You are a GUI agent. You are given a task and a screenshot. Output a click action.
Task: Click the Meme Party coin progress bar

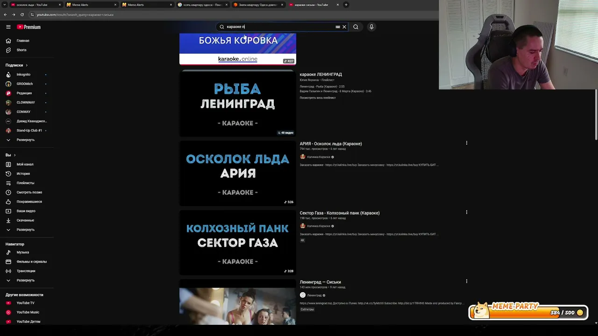pyautogui.click(x=528, y=312)
